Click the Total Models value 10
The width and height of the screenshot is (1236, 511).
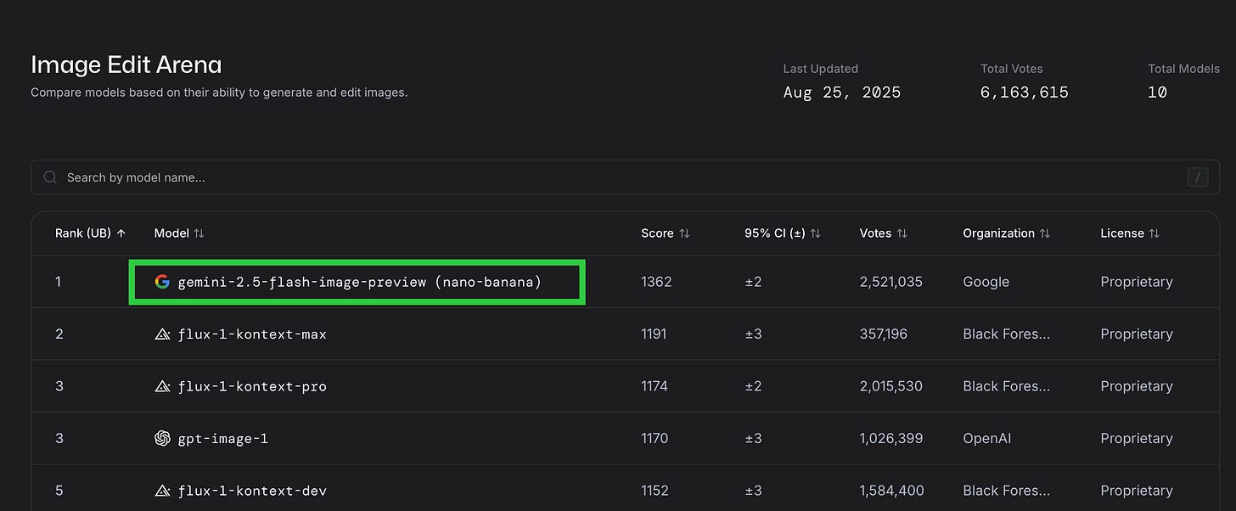tap(1157, 93)
